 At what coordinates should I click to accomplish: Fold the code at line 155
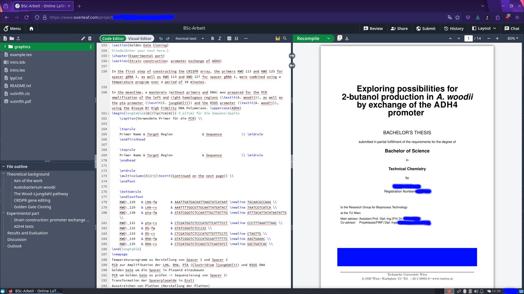[109, 56]
